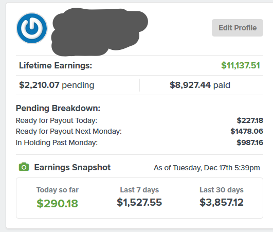Select the In Holding Past Monday label
Screen dimensions: 273x232
tap(57, 142)
